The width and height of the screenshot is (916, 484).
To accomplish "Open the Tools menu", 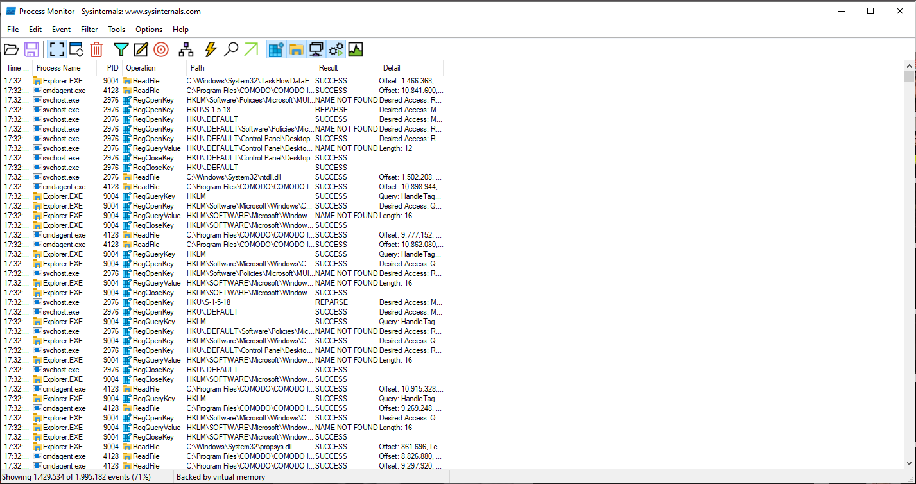I will (x=117, y=30).
